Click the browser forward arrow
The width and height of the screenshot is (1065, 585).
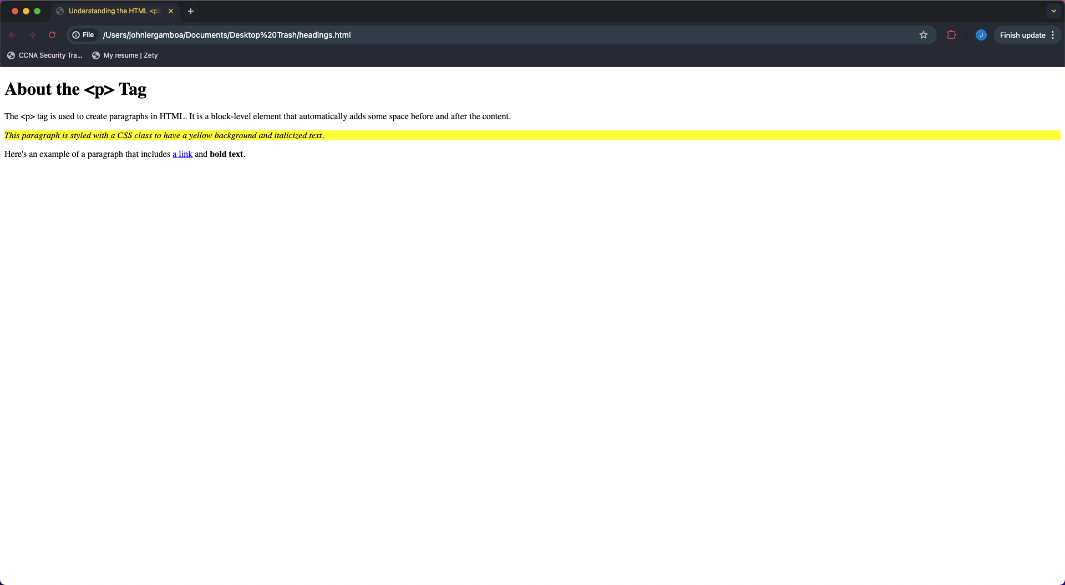pos(32,35)
